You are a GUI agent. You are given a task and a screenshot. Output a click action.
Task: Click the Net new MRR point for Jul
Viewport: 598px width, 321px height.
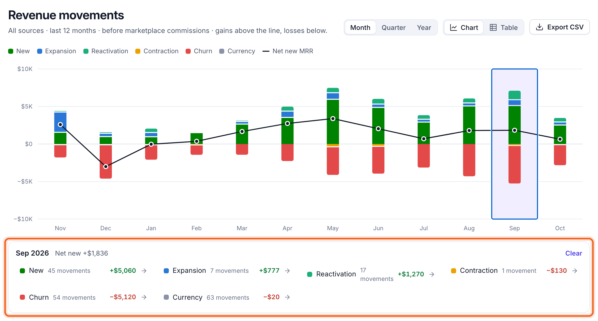[424, 139]
